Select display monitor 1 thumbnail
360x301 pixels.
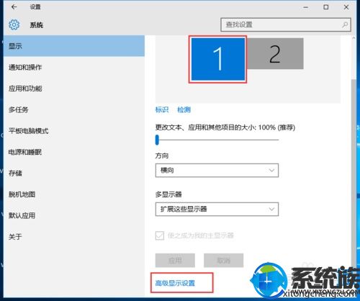pos(218,59)
